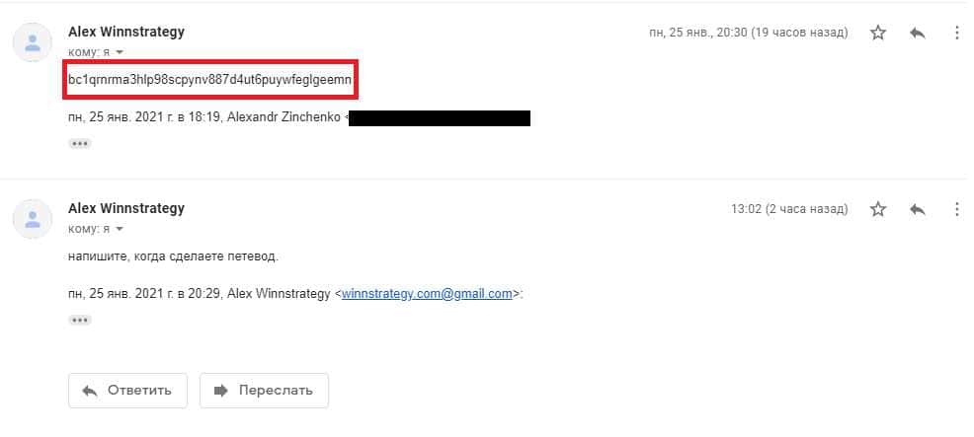Open more options menu on 13:02 message
The image size is (974, 437).
click(956, 209)
